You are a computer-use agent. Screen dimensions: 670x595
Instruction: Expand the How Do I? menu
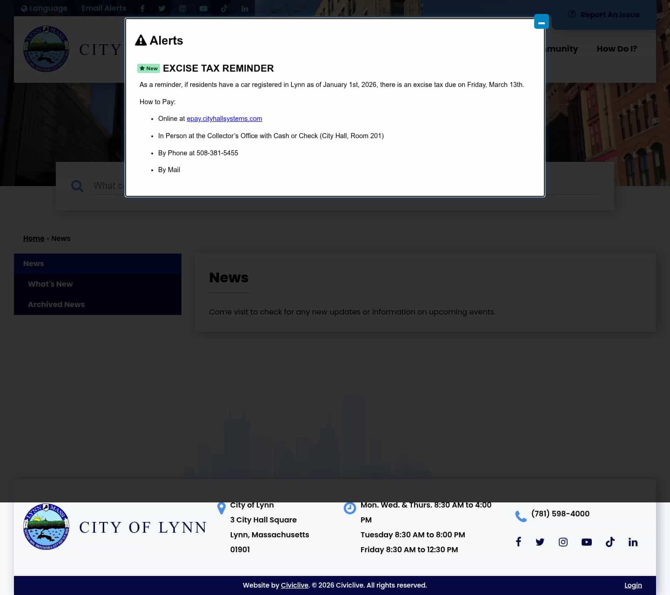click(x=617, y=49)
